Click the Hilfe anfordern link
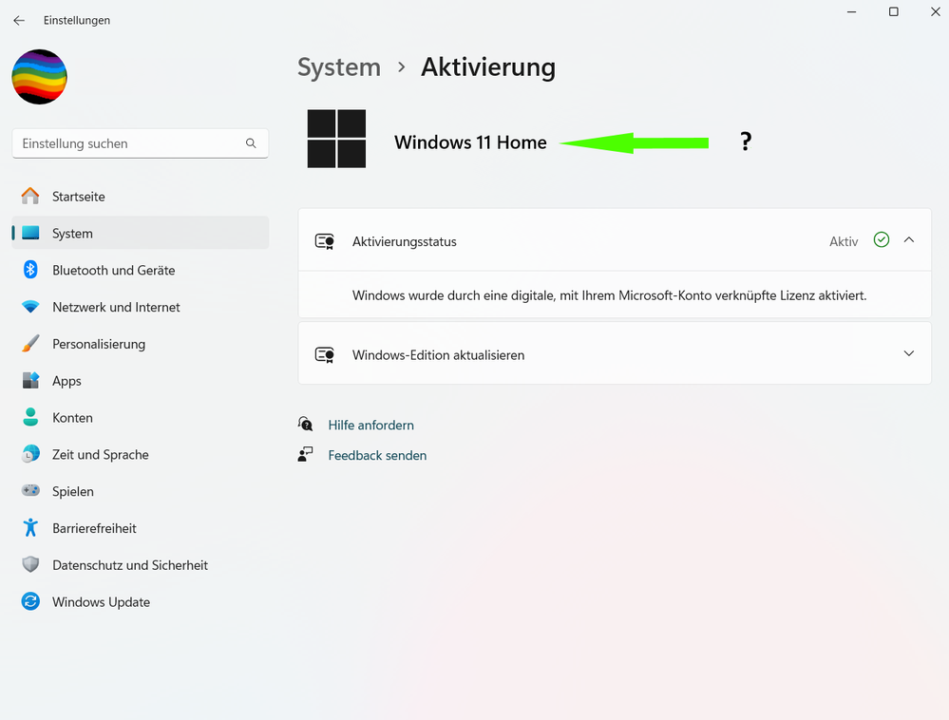This screenshot has height=720, width=949. pos(370,426)
